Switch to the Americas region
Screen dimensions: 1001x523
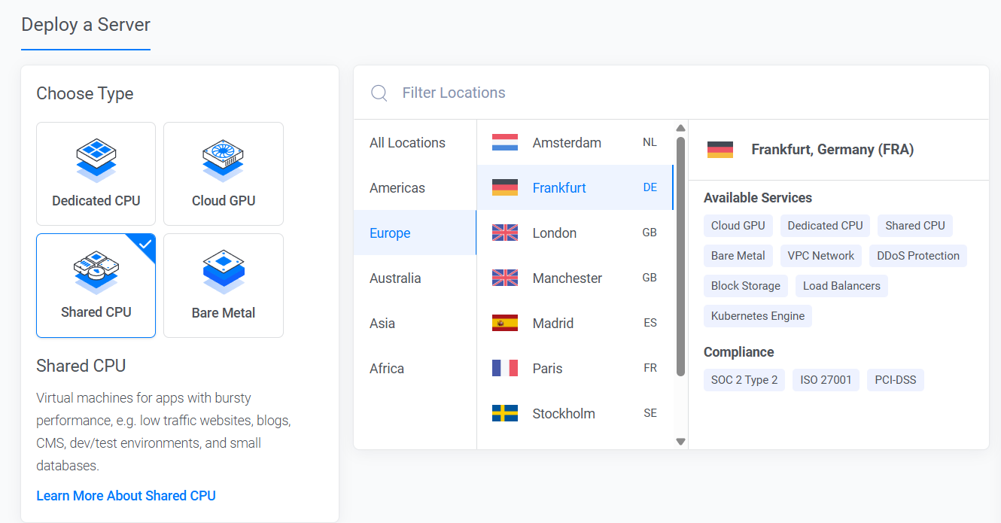tap(415, 187)
